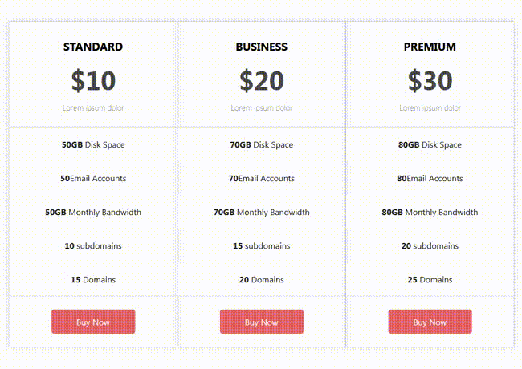Viewport: 522px width, 369px height.
Task: Click the $10 price
Action: [93, 80]
